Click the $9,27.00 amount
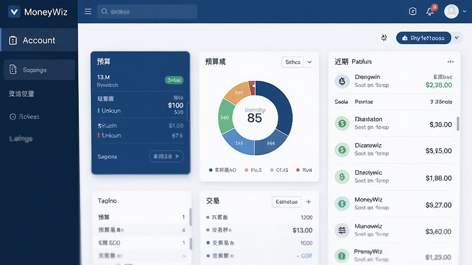The width and height of the screenshot is (472, 265). (439, 205)
